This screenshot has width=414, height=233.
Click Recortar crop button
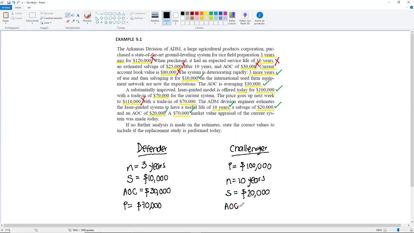click(x=47, y=14)
